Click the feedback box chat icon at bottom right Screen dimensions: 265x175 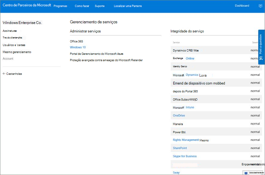(246, 173)
